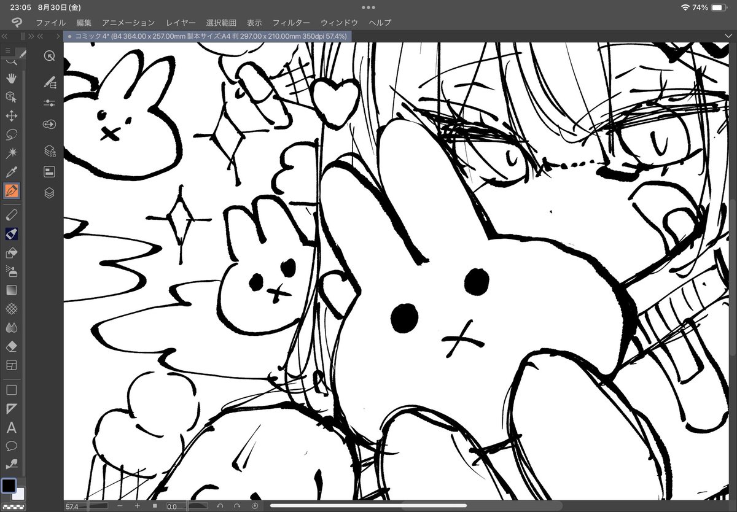737x512 pixels.
Task: Select the Move layer tool
Action: pyautogui.click(x=11, y=116)
